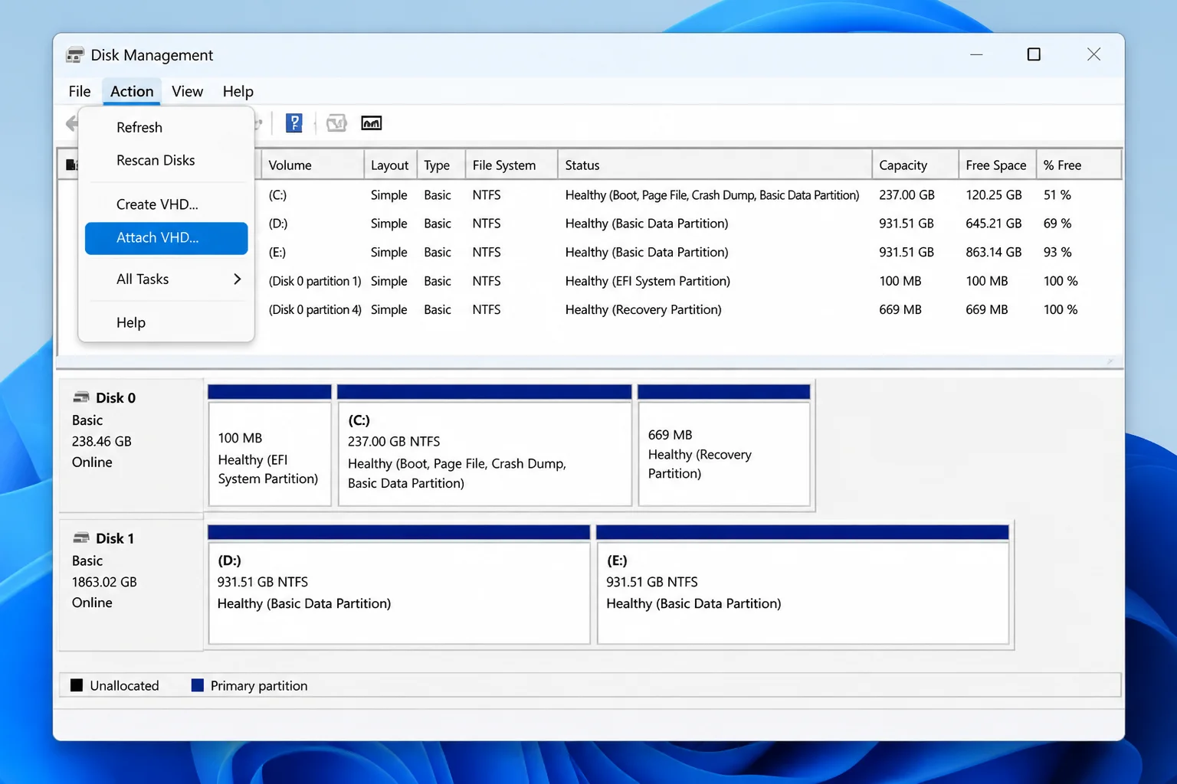Sort by the Free Space column header
Image resolution: width=1177 pixels, height=784 pixels.
(997, 165)
